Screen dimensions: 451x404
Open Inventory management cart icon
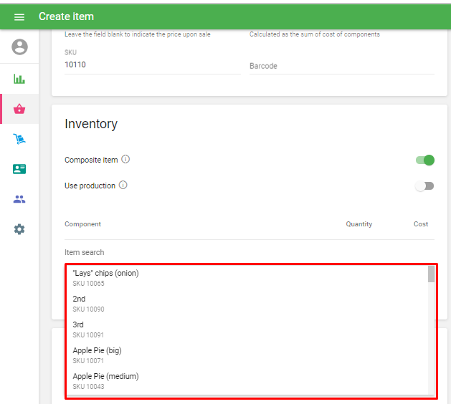click(x=19, y=139)
